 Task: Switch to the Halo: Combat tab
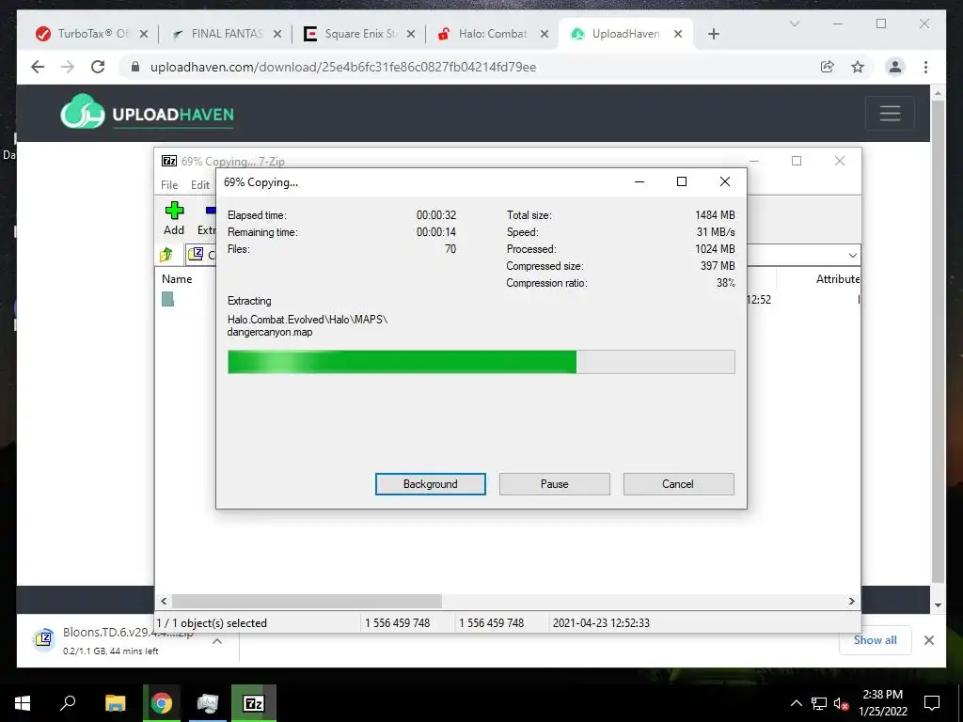click(x=492, y=34)
